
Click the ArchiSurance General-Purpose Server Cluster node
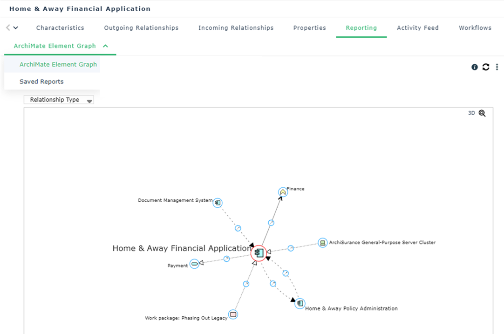pyautogui.click(x=322, y=243)
